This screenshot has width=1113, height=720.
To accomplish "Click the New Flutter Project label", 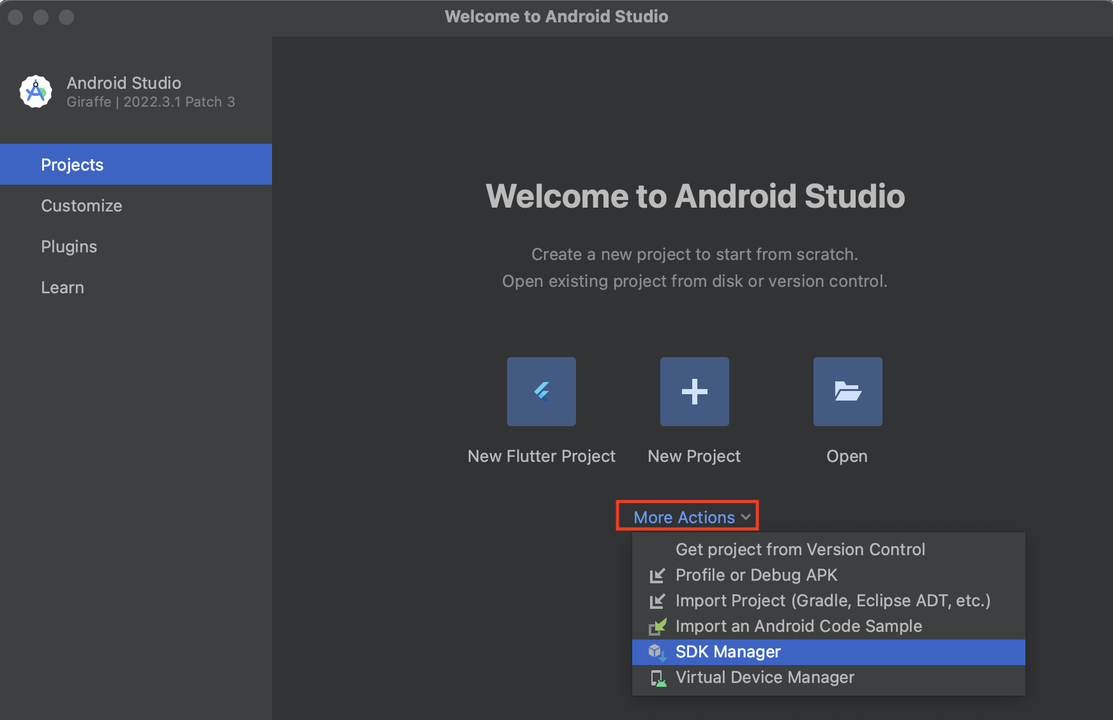I will 541,456.
